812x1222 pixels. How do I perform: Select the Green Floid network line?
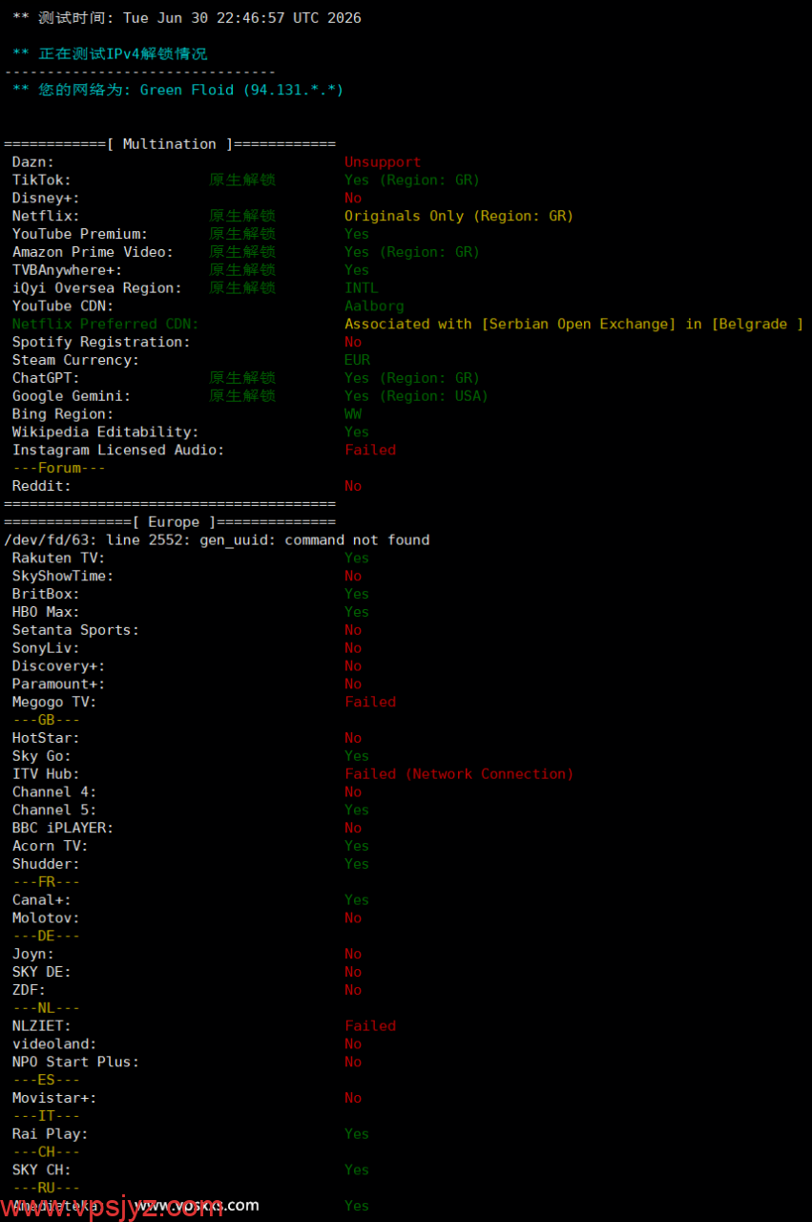coord(177,90)
